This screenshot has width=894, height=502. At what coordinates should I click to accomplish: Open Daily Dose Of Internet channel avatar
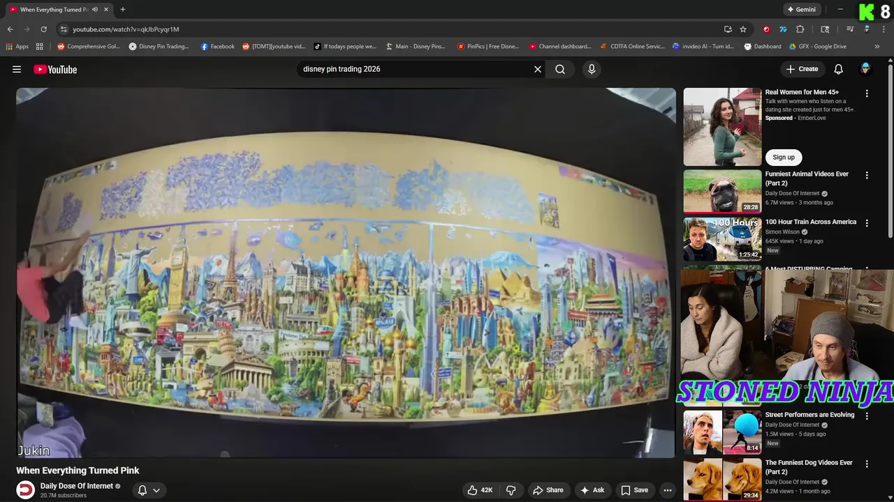pos(25,490)
